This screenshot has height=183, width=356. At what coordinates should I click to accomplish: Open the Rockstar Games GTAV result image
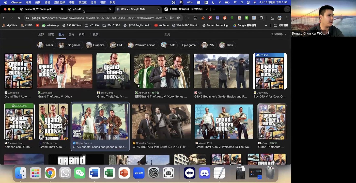pos(161,121)
